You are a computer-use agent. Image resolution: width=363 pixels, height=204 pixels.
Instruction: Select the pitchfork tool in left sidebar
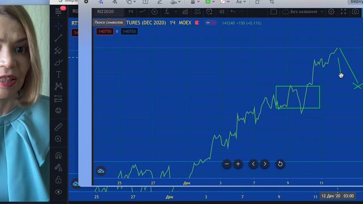[58, 50]
